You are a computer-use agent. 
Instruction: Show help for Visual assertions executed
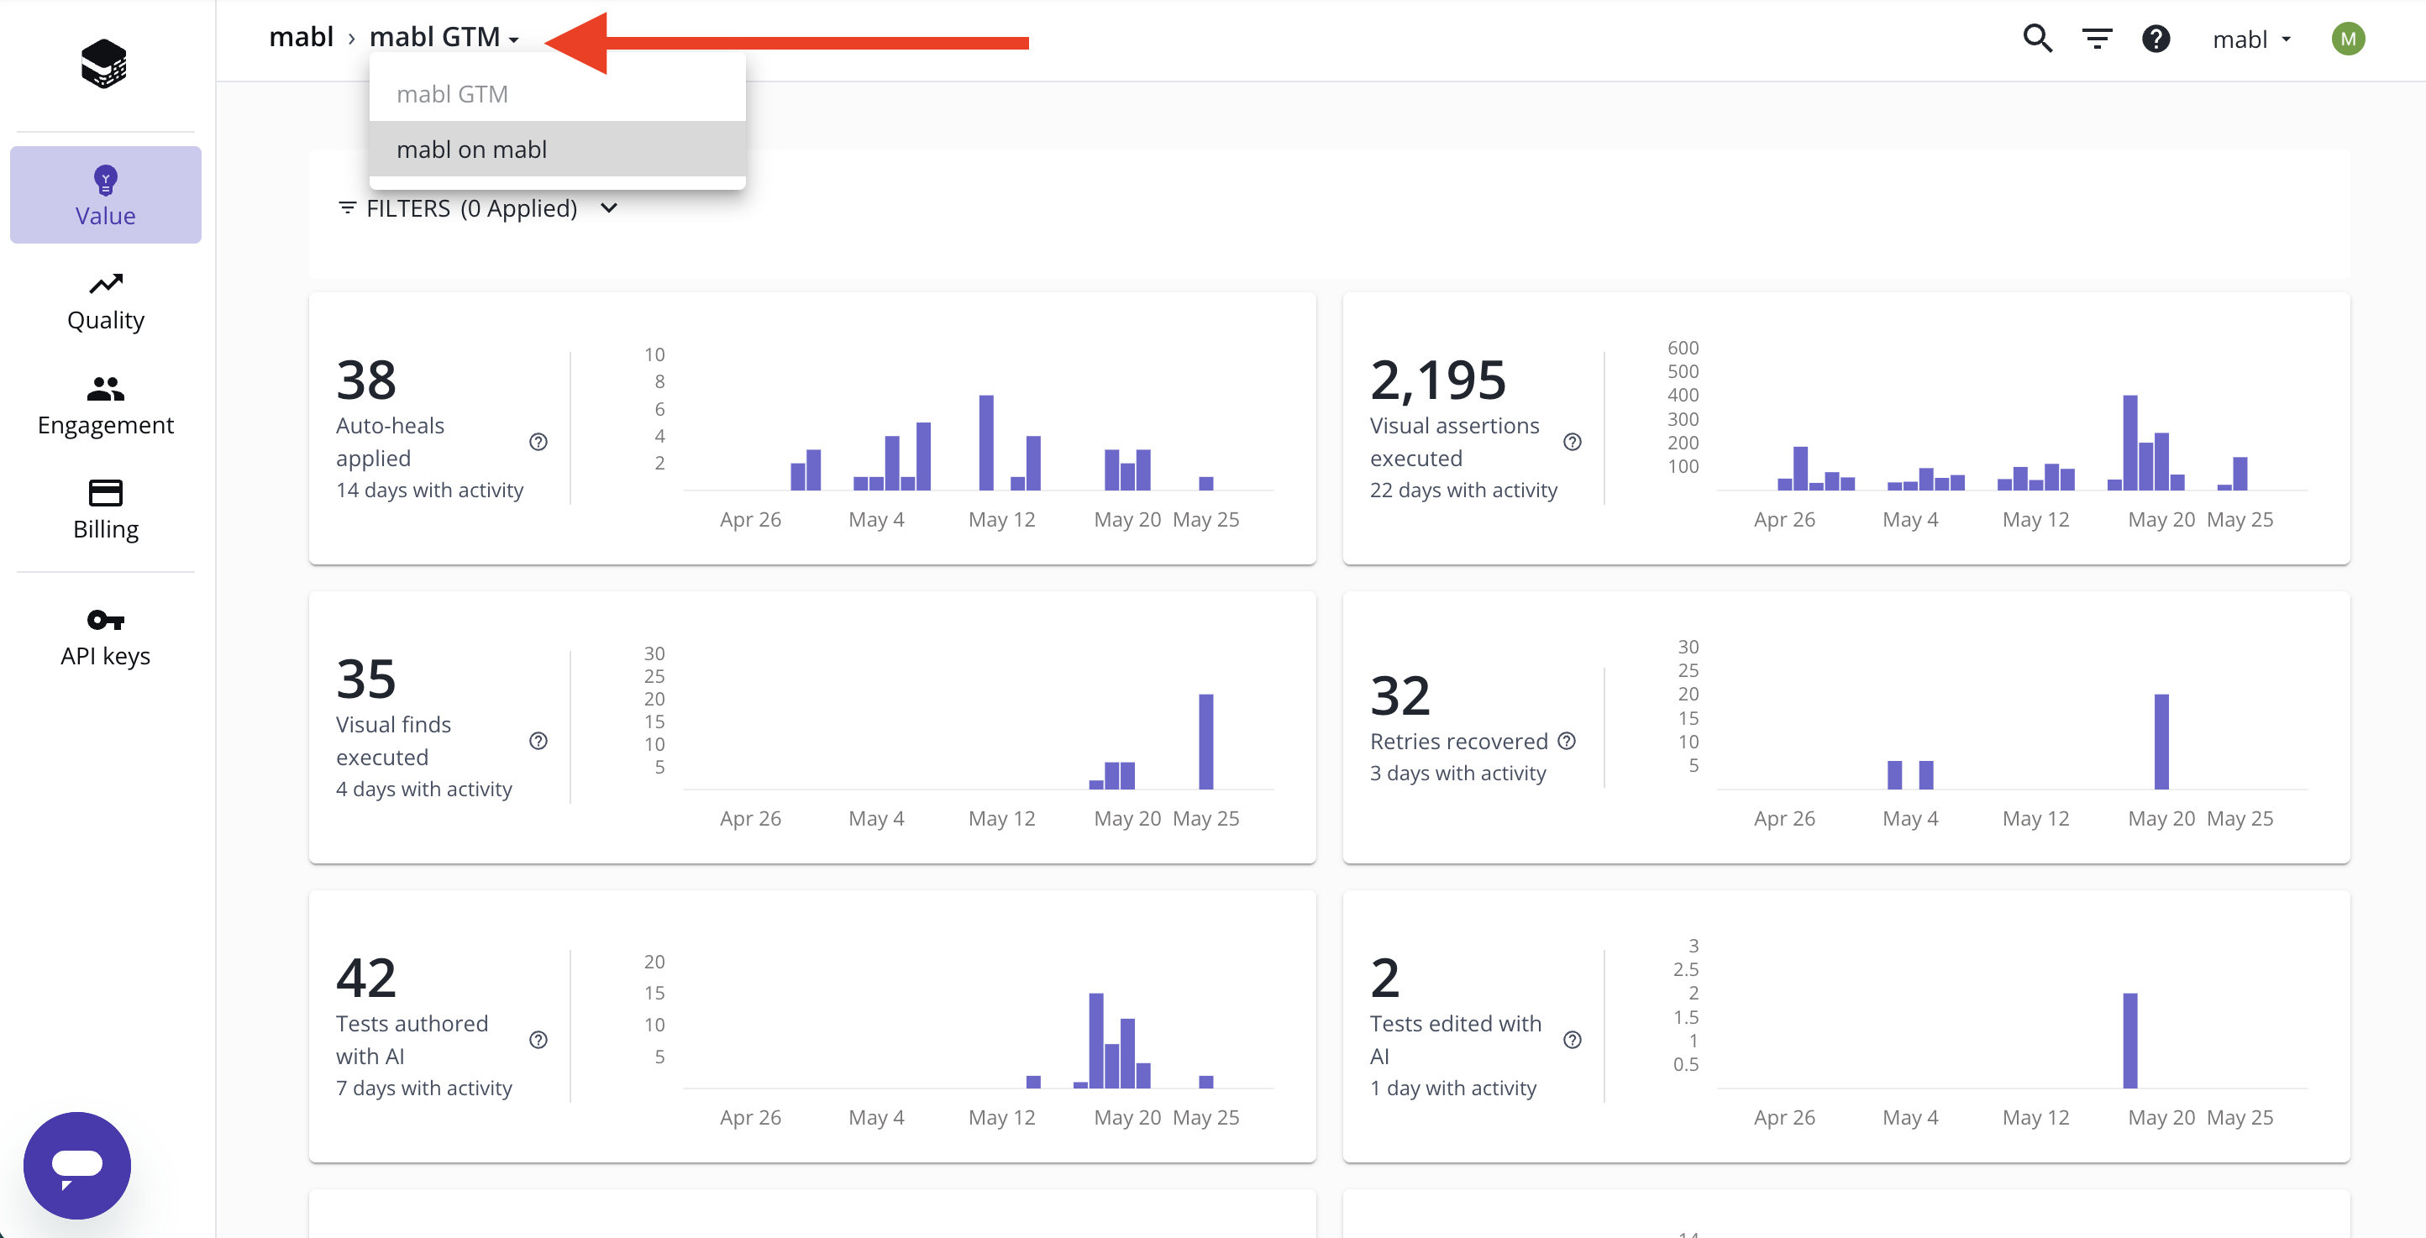click(1572, 442)
